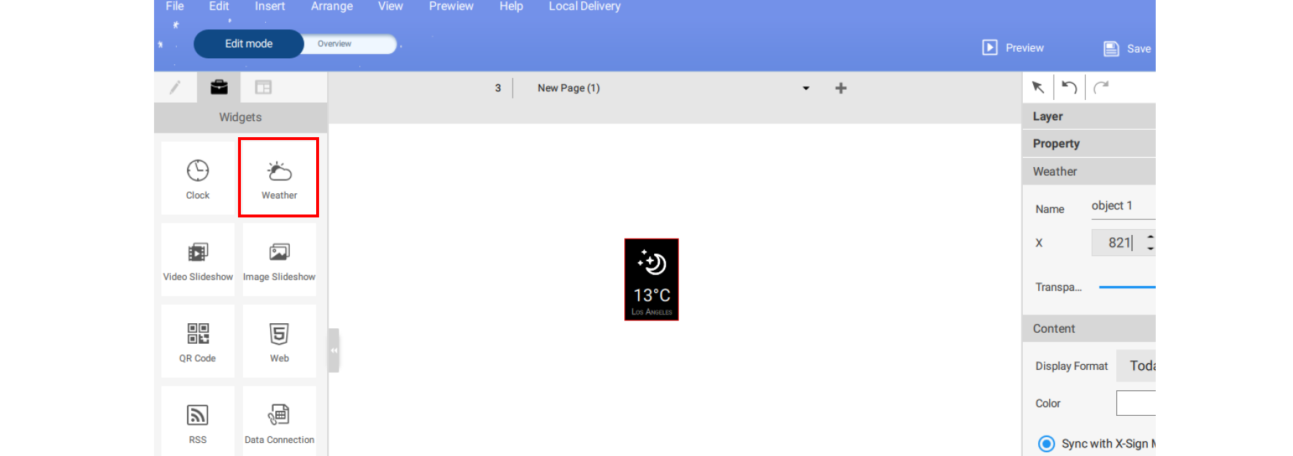Pick the QR Code widget

click(197, 341)
